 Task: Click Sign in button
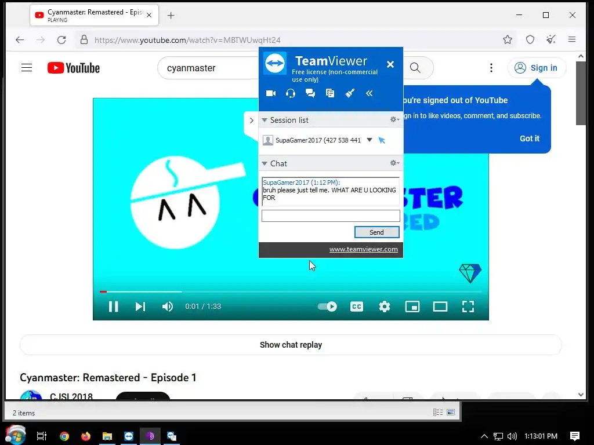(x=537, y=68)
